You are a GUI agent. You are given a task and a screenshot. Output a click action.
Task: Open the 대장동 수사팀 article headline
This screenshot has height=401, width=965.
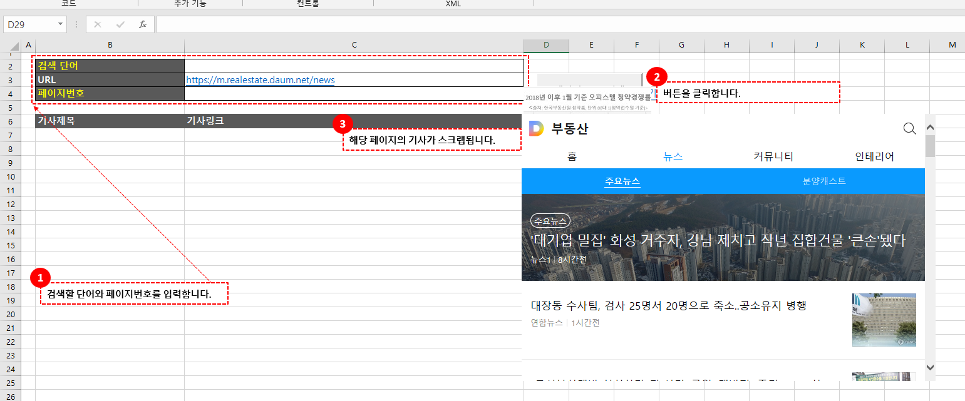668,306
